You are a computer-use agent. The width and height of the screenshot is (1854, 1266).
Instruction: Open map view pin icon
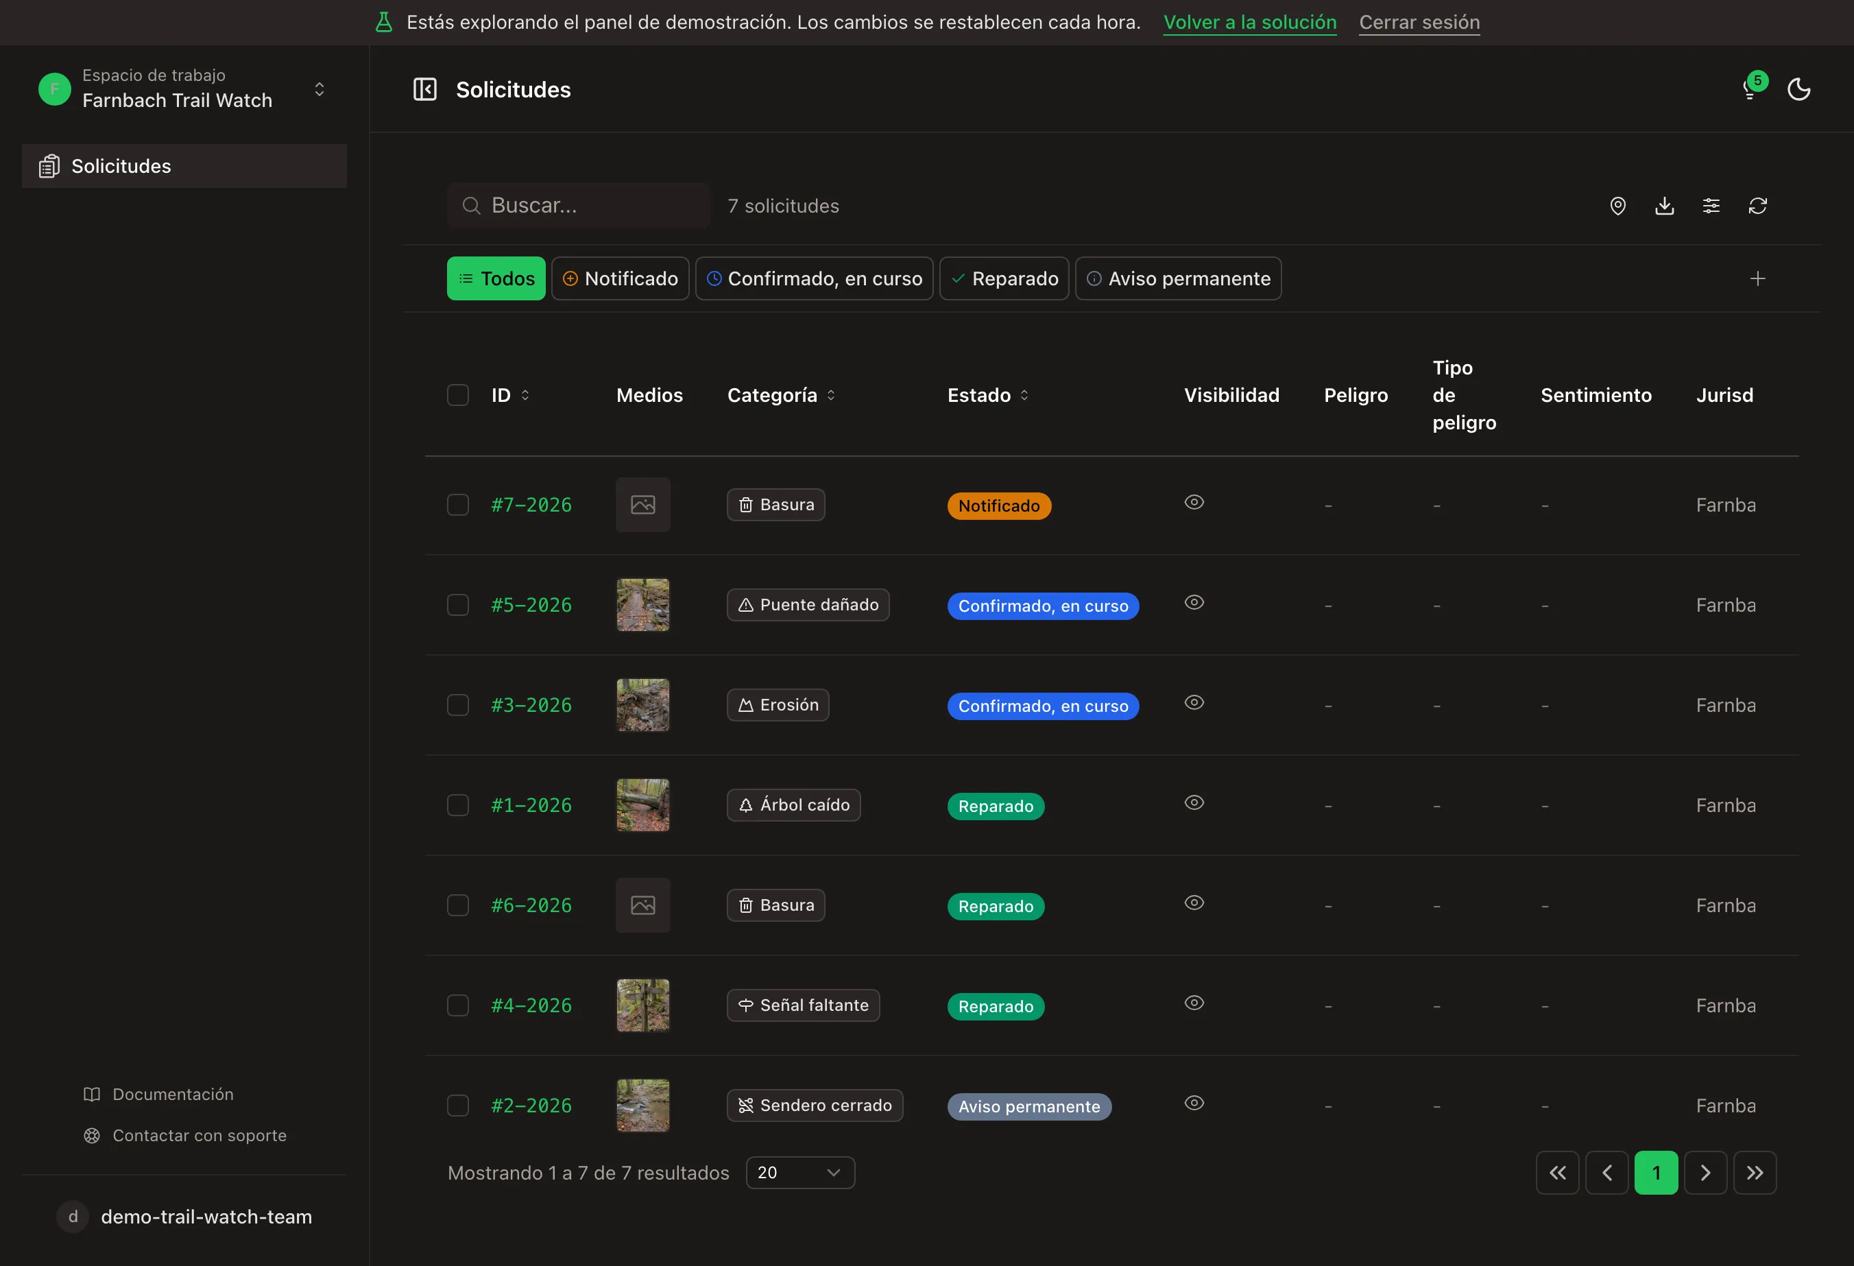tap(1617, 206)
